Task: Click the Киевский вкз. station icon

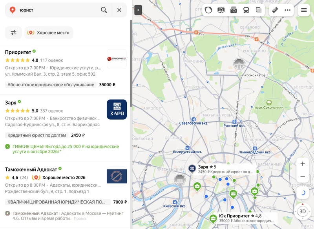Action: pyautogui.click(x=175, y=202)
